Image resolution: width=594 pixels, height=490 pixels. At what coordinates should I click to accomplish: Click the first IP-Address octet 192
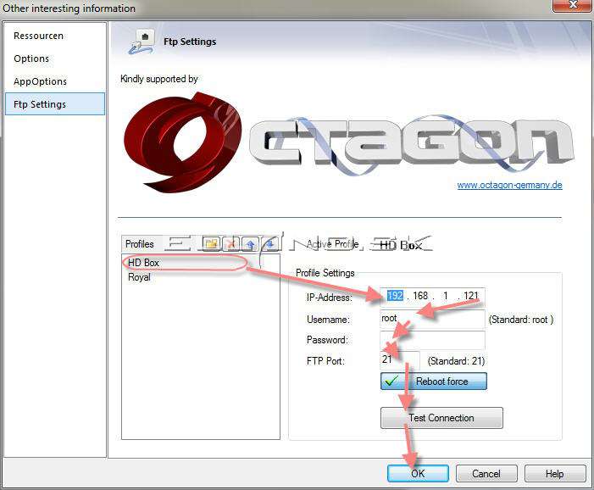coord(395,296)
